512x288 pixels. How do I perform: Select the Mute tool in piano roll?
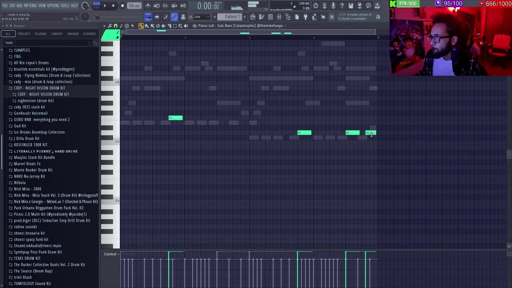coord(164,26)
